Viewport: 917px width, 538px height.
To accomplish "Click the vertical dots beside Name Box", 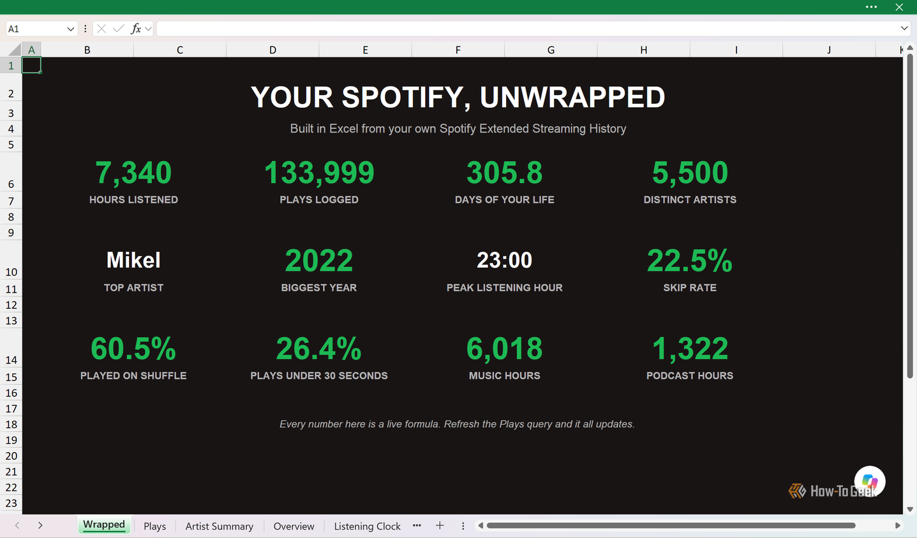I will [x=85, y=29].
